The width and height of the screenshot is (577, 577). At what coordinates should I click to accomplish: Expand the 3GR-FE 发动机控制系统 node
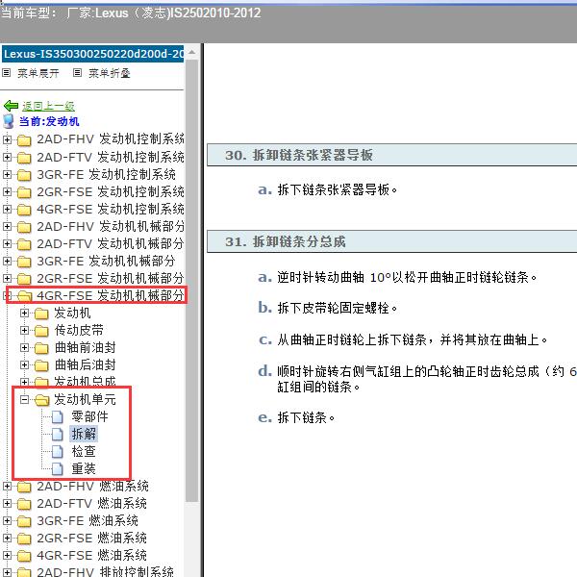[x=7, y=174]
